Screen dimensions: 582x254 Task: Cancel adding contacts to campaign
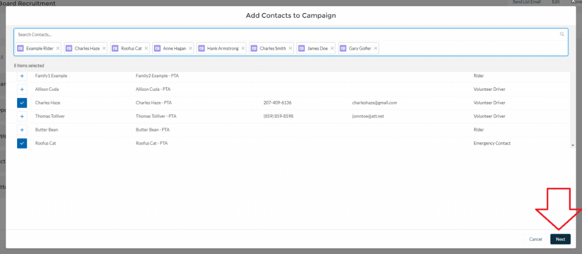(535, 239)
